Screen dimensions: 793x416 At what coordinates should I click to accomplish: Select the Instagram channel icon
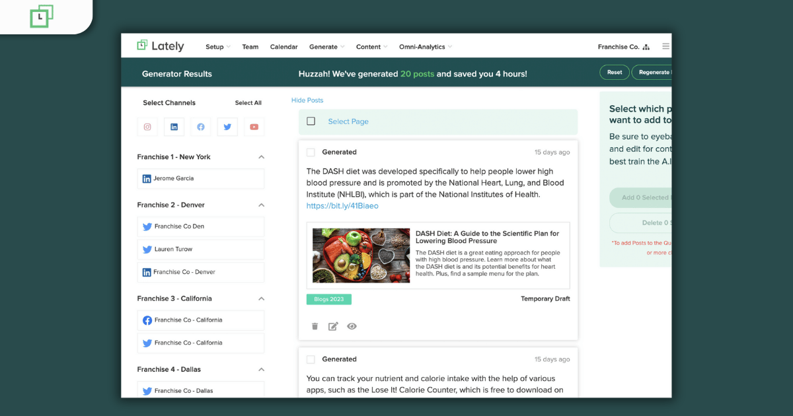tap(147, 127)
